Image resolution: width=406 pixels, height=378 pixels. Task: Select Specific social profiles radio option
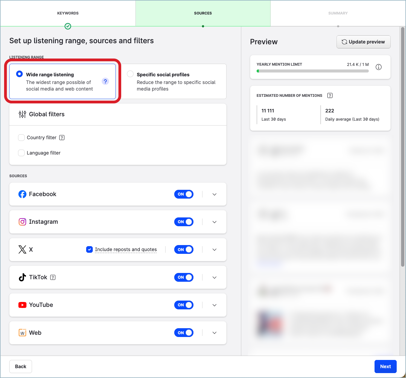point(130,74)
